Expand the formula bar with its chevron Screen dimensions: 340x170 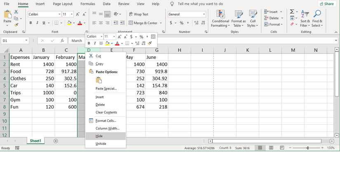pyautogui.click(x=336, y=40)
